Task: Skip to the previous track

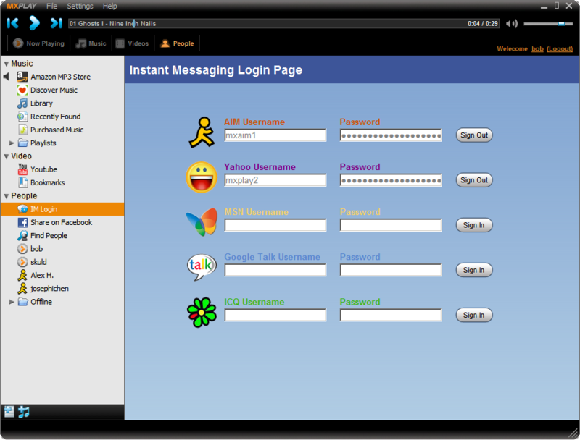Action: pos(12,23)
